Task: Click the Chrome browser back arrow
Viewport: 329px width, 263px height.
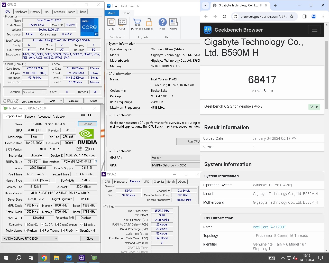Action: (x=206, y=16)
